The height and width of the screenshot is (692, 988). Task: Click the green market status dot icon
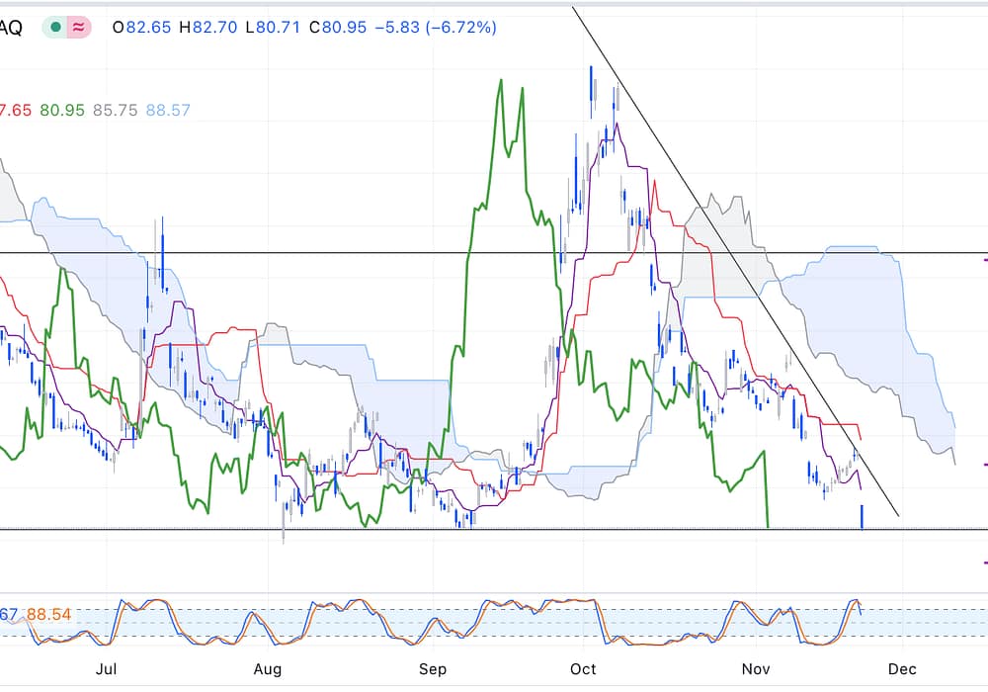tap(56, 28)
